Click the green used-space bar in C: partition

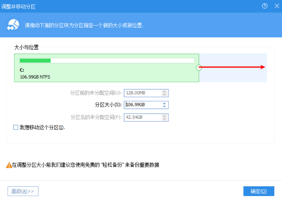[35, 60]
